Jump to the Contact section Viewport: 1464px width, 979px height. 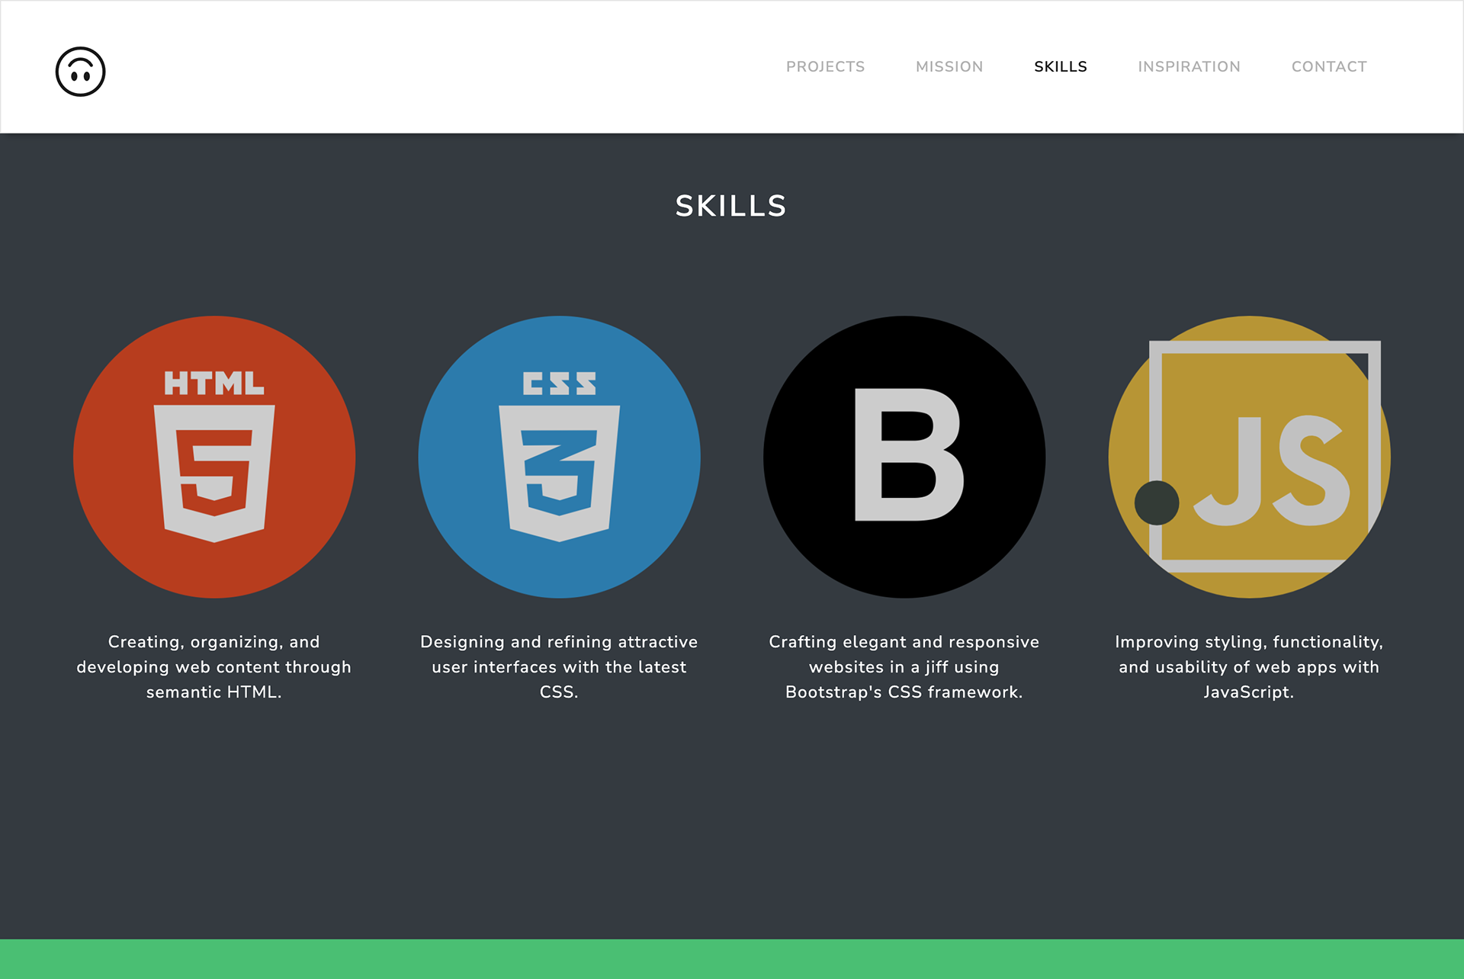coord(1329,67)
